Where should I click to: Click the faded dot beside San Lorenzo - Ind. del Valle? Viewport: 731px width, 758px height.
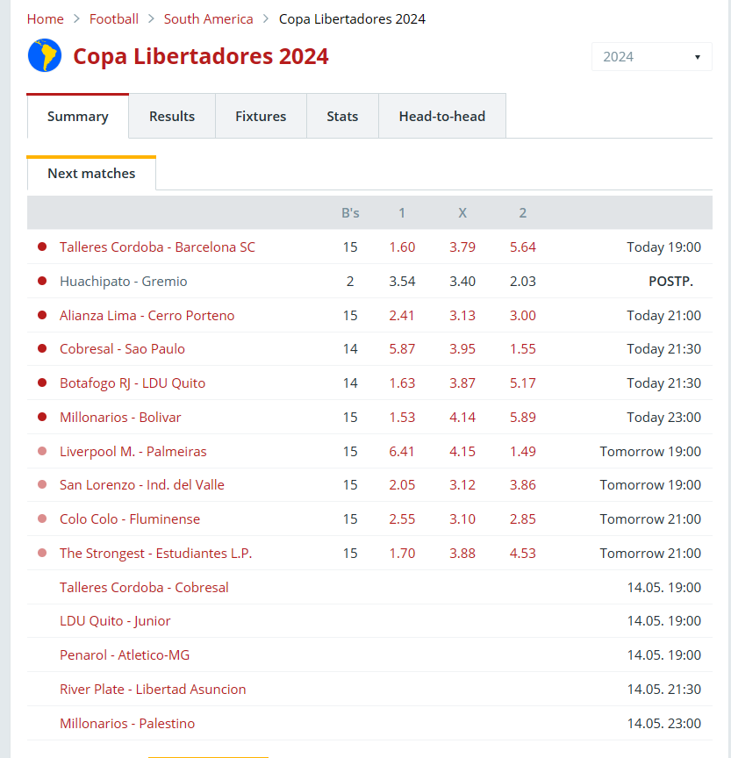coord(42,484)
